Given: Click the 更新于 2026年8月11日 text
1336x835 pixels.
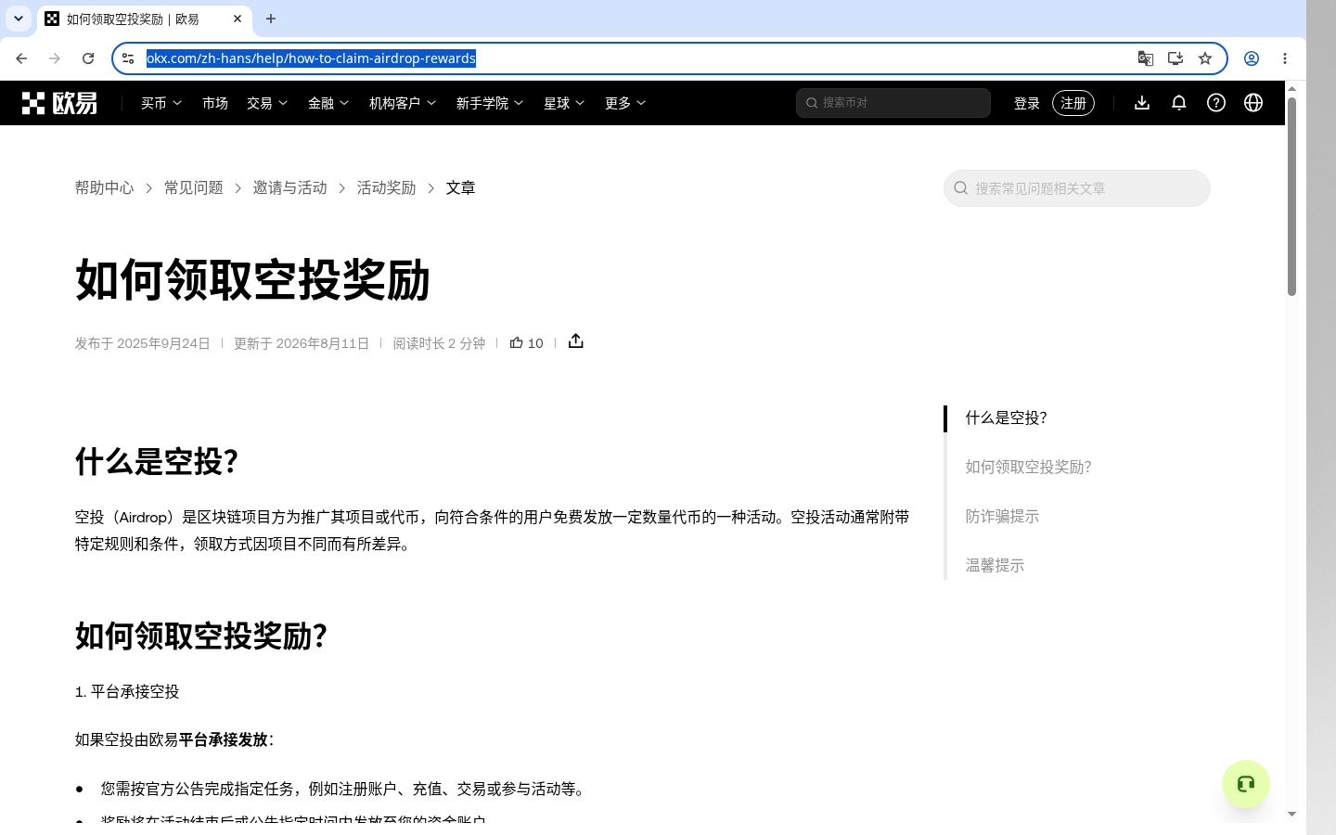Looking at the screenshot, I should click(302, 343).
